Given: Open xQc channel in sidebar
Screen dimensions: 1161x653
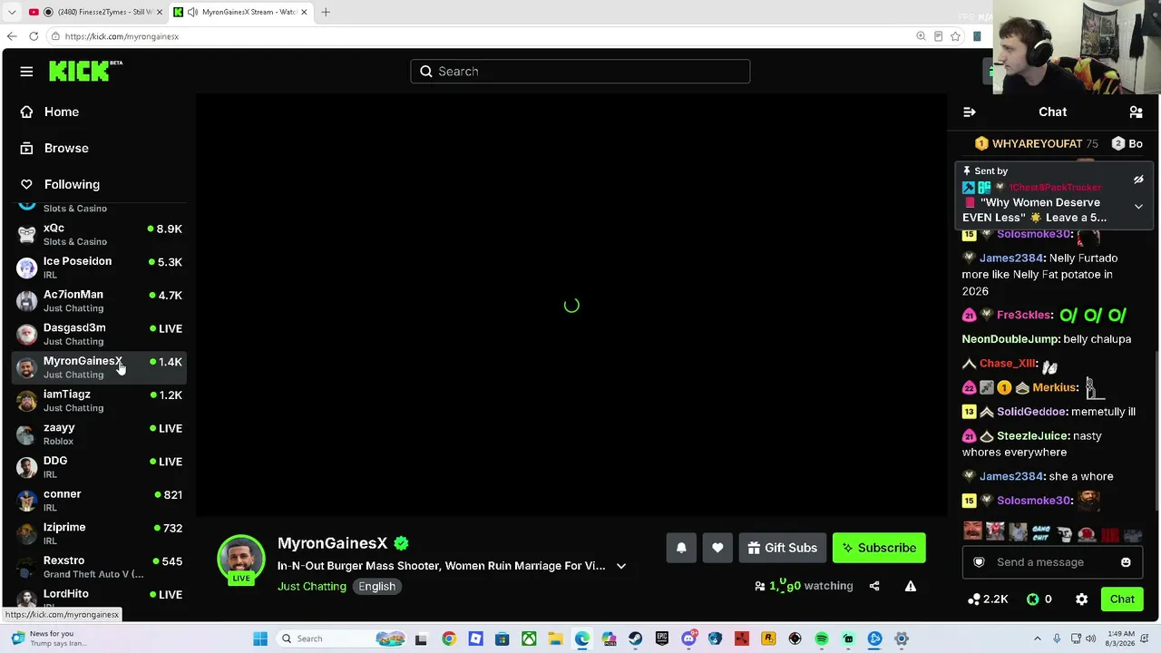Looking at the screenshot, I should point(98,235).
